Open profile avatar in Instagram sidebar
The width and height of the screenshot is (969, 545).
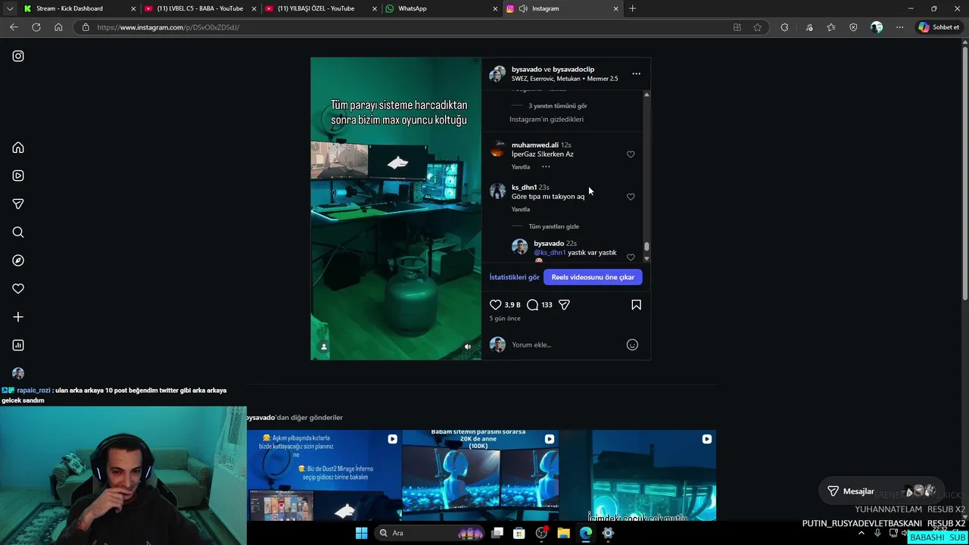click(18, 373)
